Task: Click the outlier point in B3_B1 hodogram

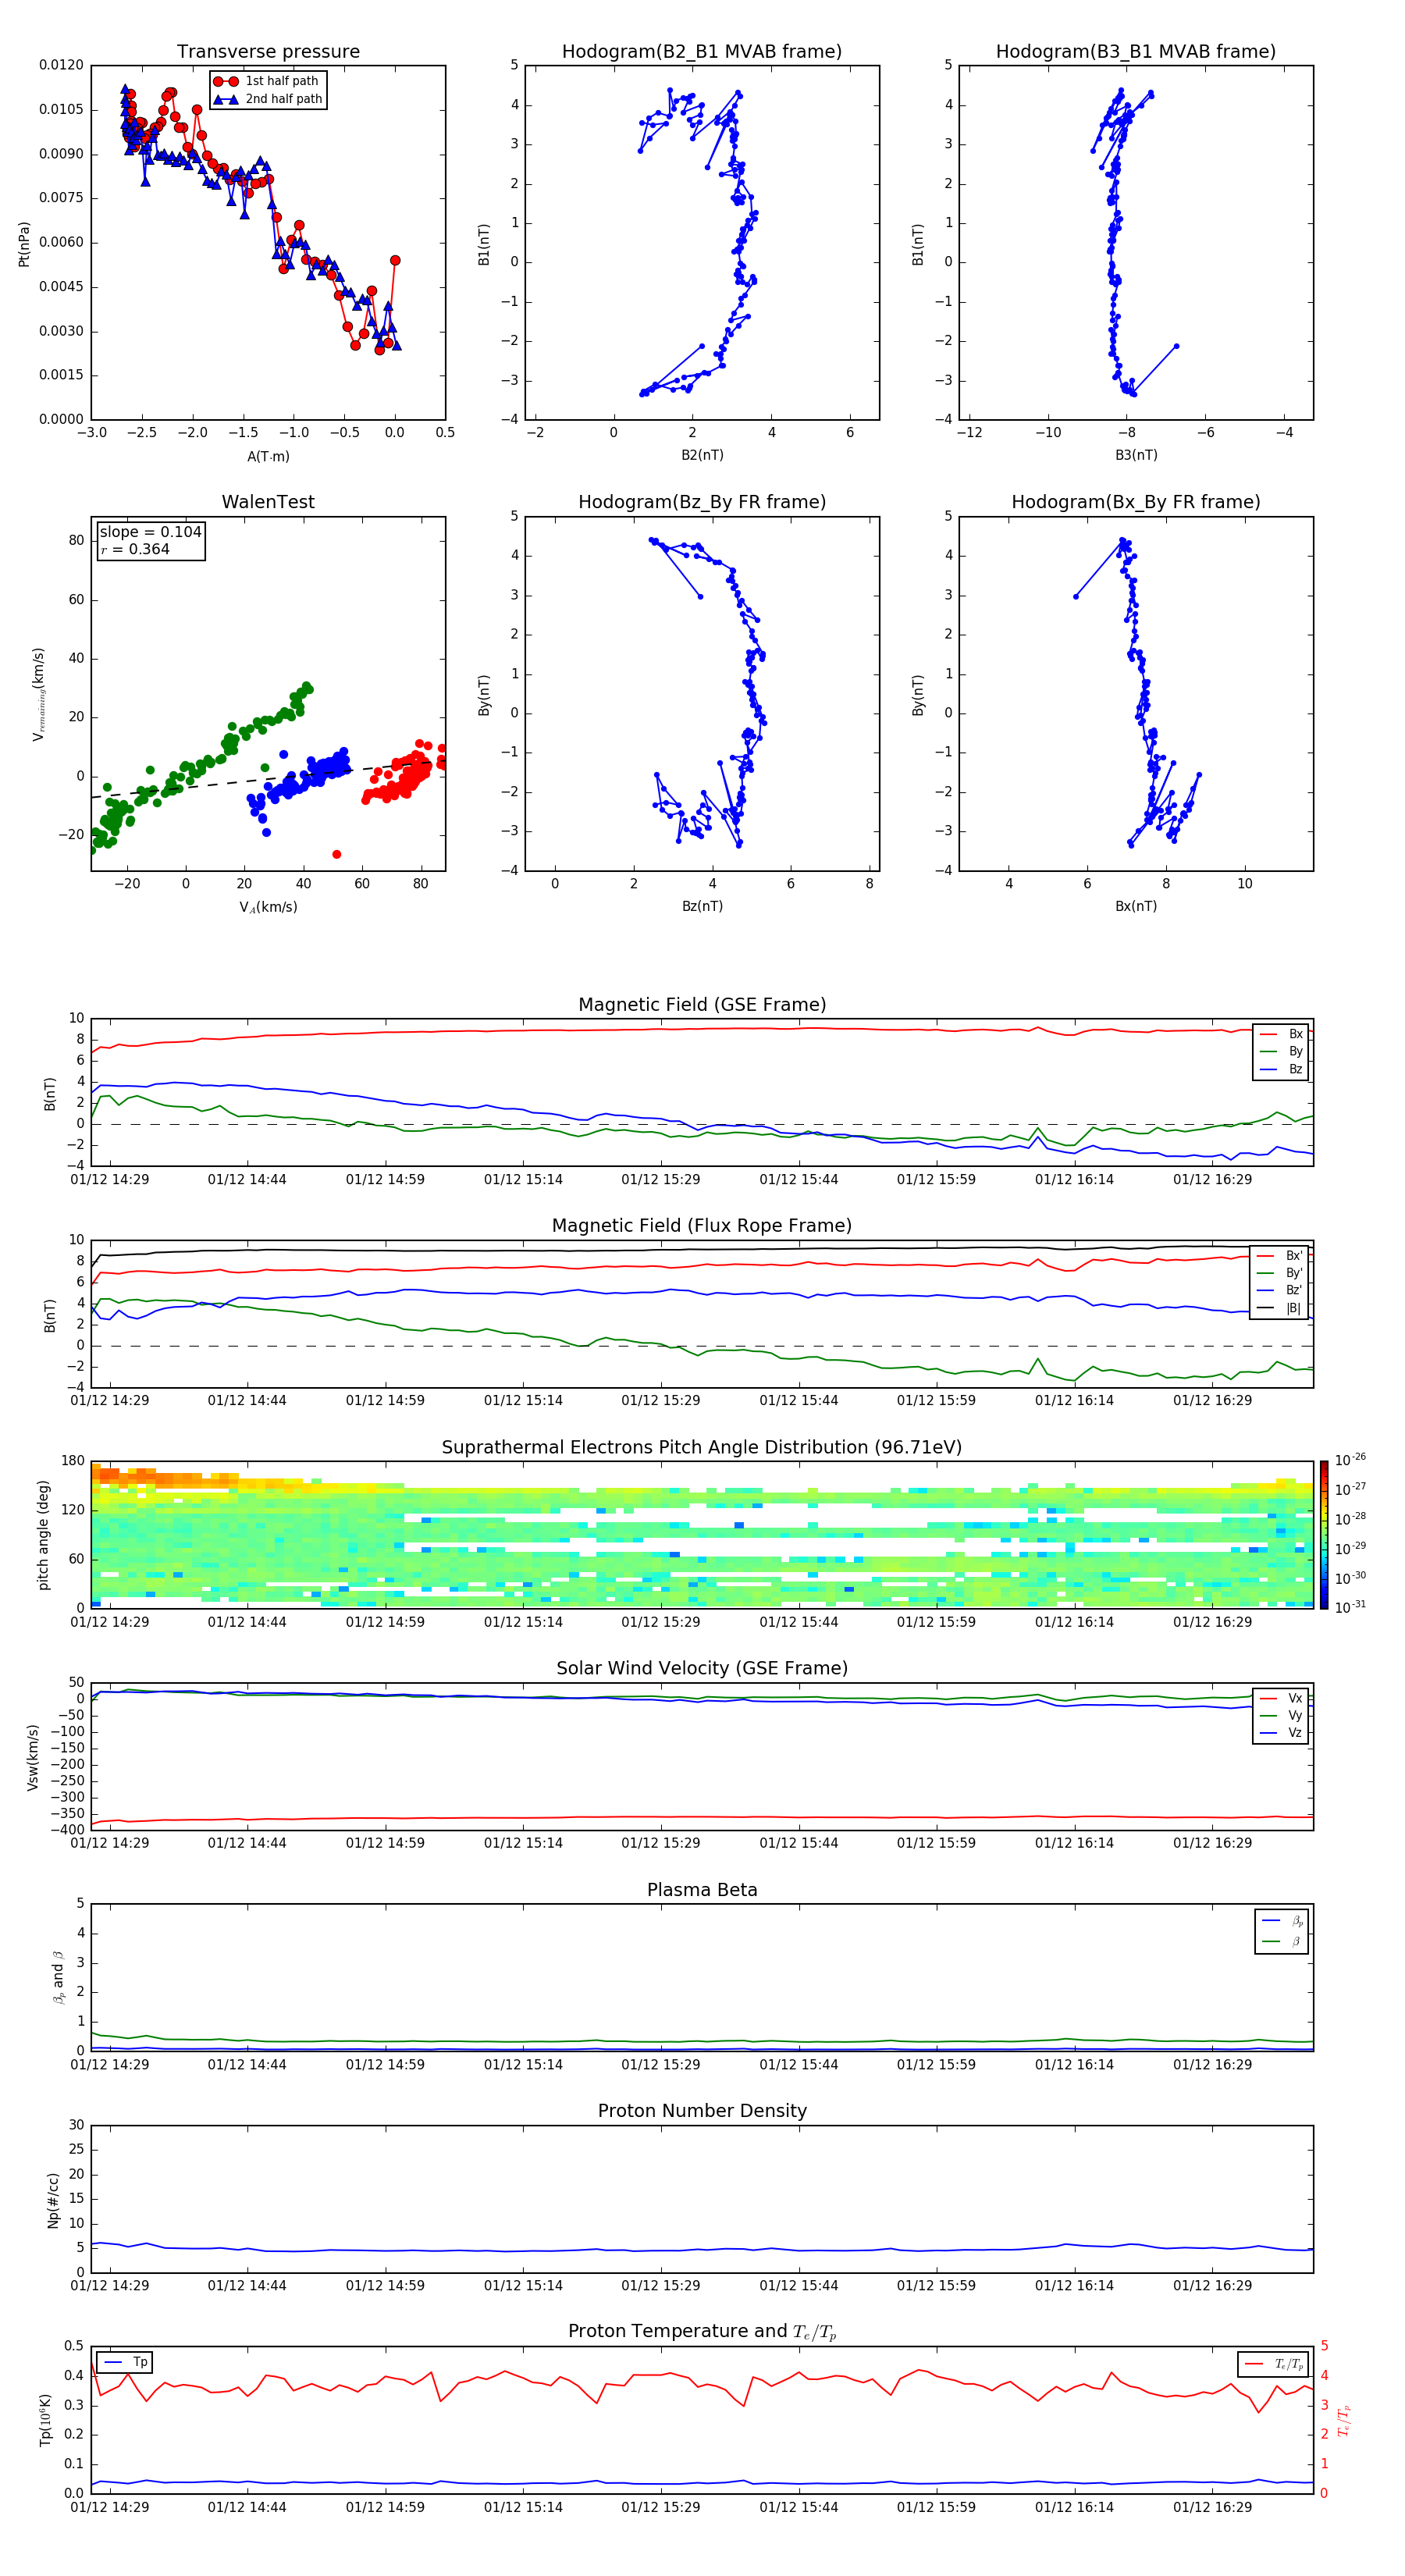Action: (x=1176, y=346)
